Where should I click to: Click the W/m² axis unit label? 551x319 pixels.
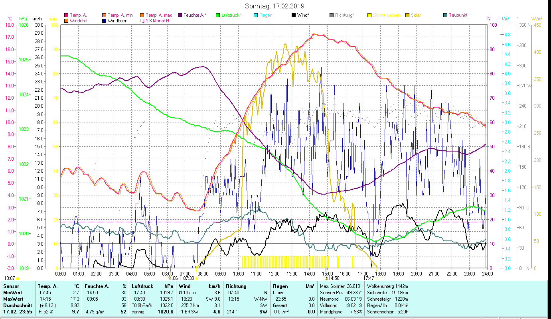coord(536,19)
